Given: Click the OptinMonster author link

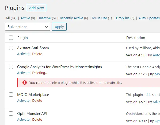Looking at the screenshot, I should pyautogui.click(x=157, y=121).
